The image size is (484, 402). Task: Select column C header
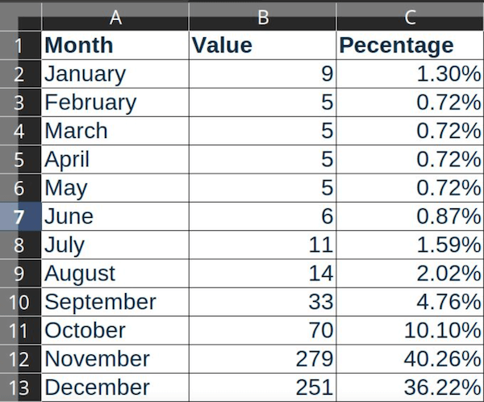tap(410, 17)
